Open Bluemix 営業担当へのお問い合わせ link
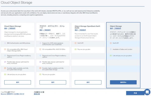The image size is (151, 96). point(13,94)
